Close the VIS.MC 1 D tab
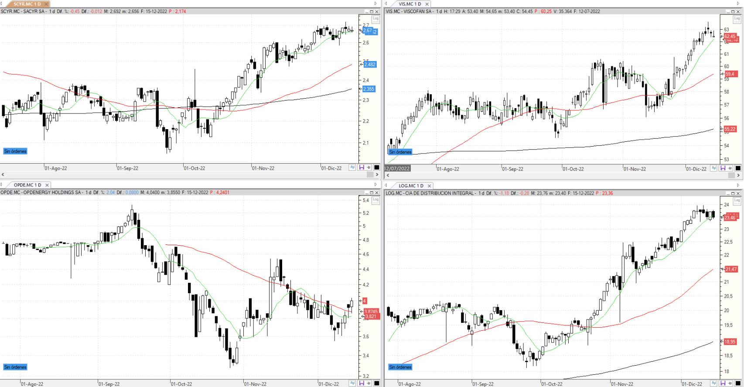This screenshot has width=744, height=387. point(427,4)
